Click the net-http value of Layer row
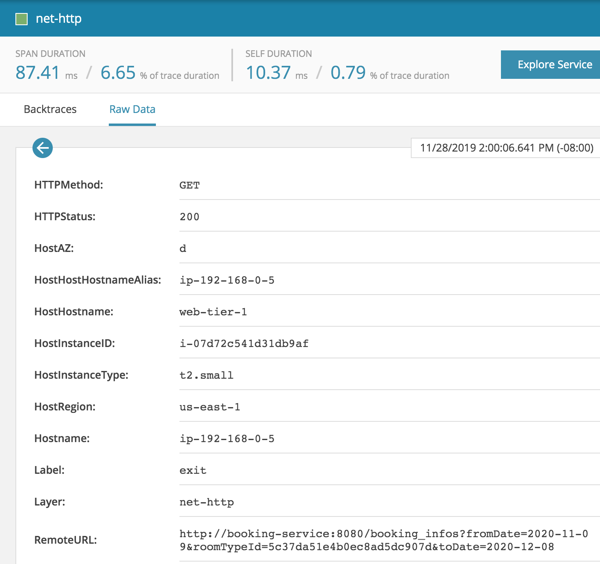 (x=207, y=502)
